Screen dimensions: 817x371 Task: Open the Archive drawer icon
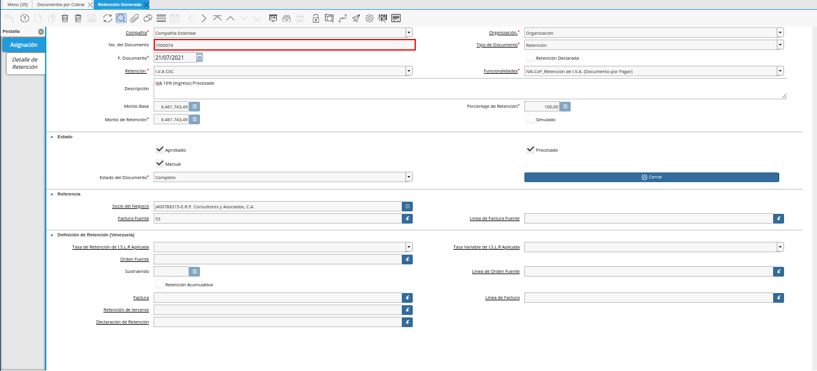pyautogui.click(x=287, y=18)
